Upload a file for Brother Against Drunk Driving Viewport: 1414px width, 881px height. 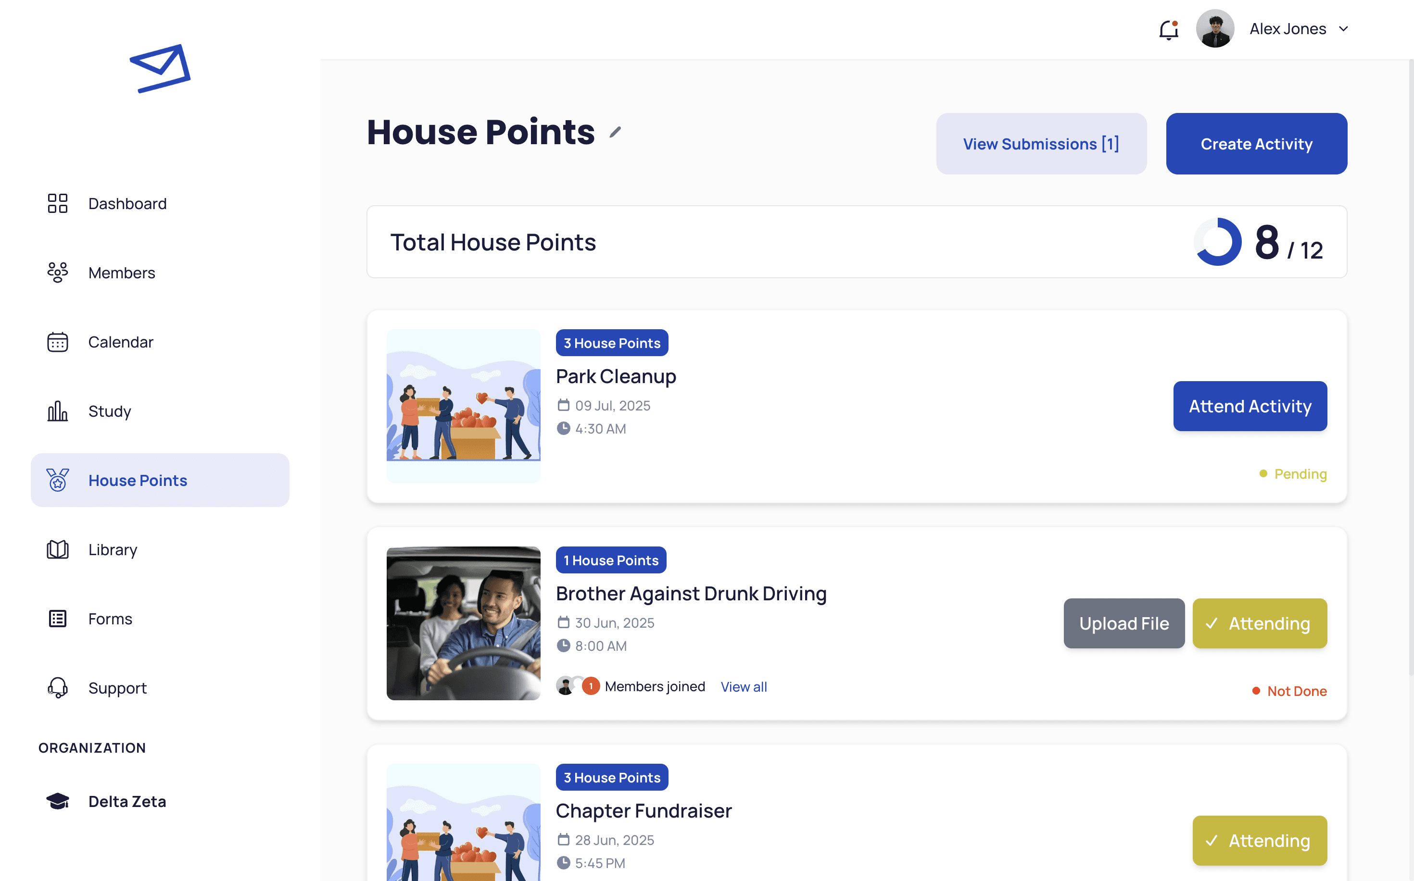coord(1124,623)
